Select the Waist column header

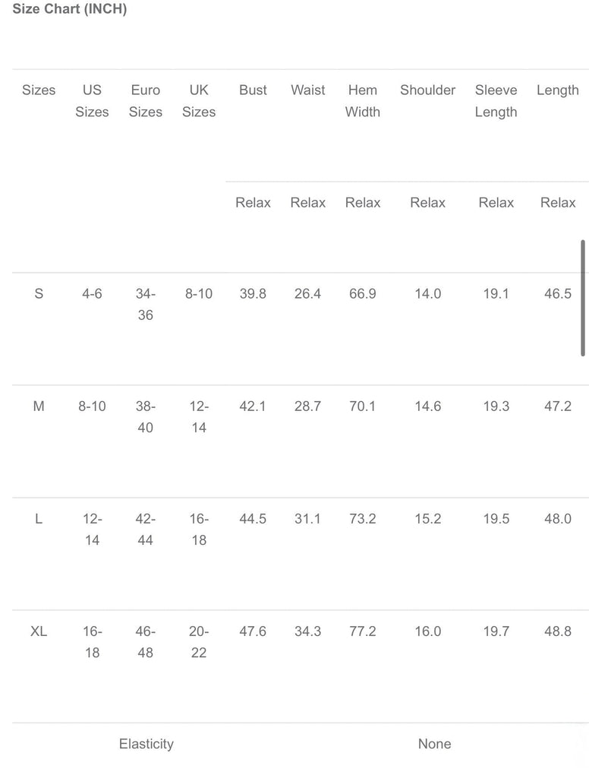[307, 90]
